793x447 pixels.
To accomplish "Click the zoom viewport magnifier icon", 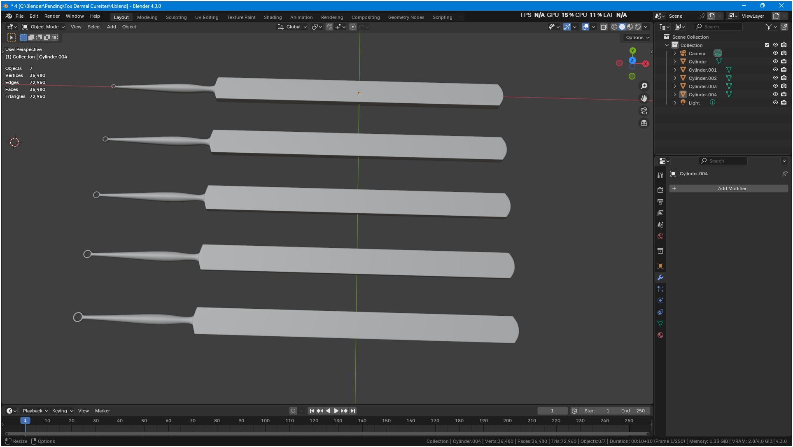I will click(644, 86).
